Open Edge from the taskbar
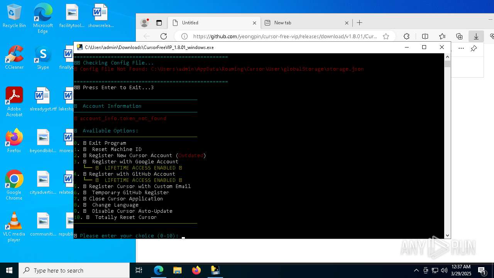 159,270
